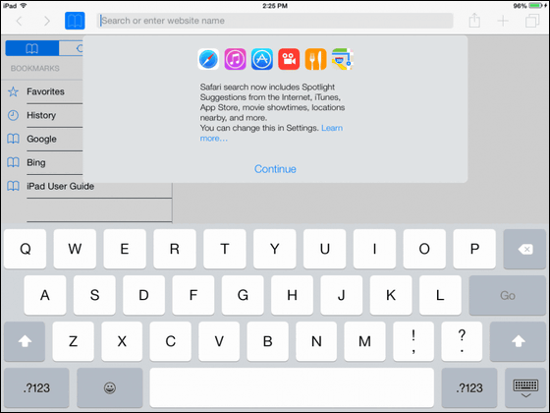The height and width of the screenshot is (413, 550).
Task: Tap the Maps icon in popup
Action: pyautogui.click(x=343, y=59)
